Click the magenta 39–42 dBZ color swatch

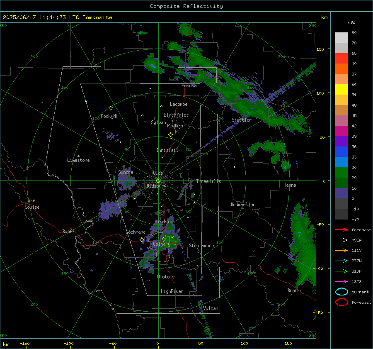coord(342,131)
